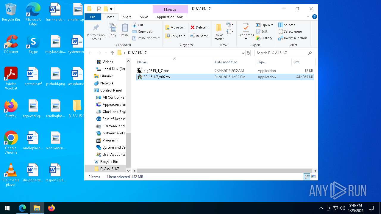Image resolution: width=381 pixels, height=214 pixels.
Task: Select Recycle Bin in navigation pane
Action: [x=106, y=162]
